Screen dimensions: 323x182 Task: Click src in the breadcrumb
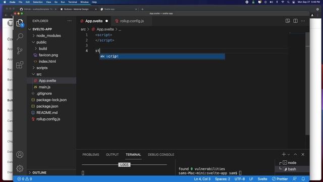83,29
